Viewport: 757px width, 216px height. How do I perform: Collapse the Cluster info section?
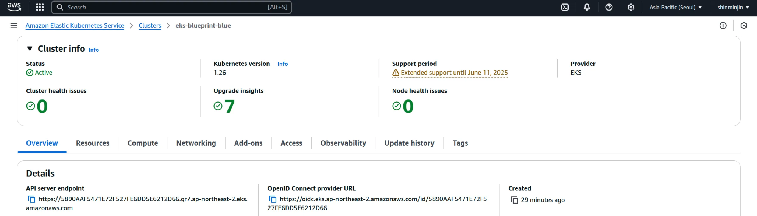coord(30,48)
